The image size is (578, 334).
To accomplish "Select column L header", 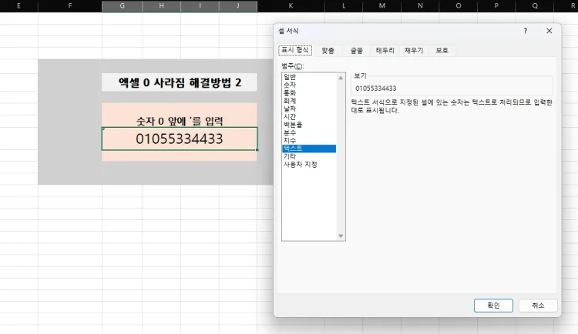I will pyautogui.click(x=344, y=6).
